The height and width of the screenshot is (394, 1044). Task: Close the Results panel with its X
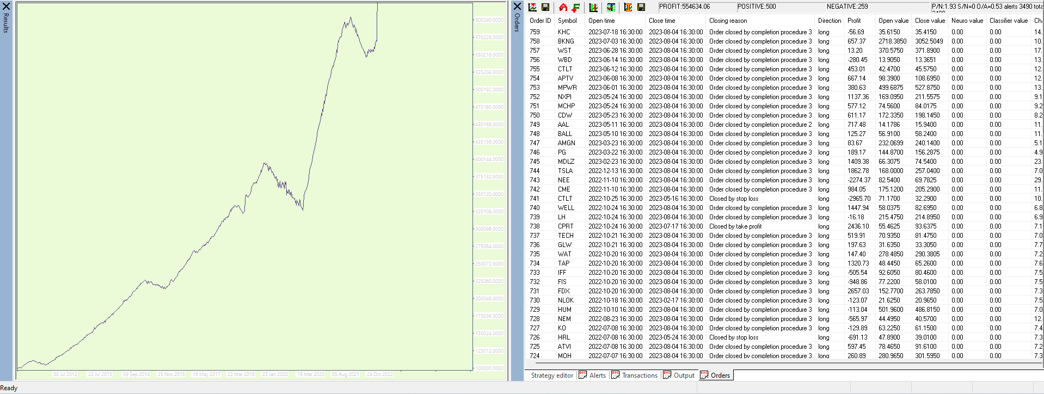pyautogui.click(x=6, y=7)
